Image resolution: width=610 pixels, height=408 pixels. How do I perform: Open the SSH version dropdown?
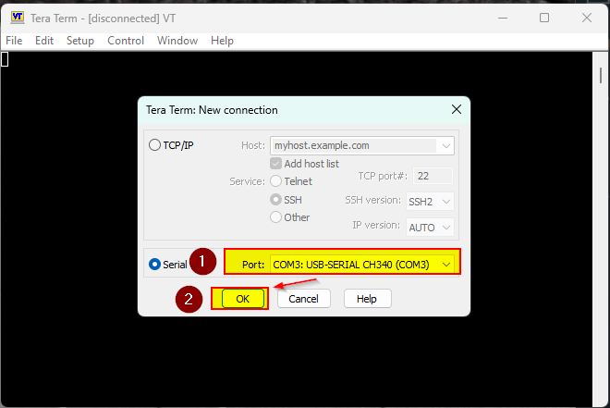tap(446, 201)
